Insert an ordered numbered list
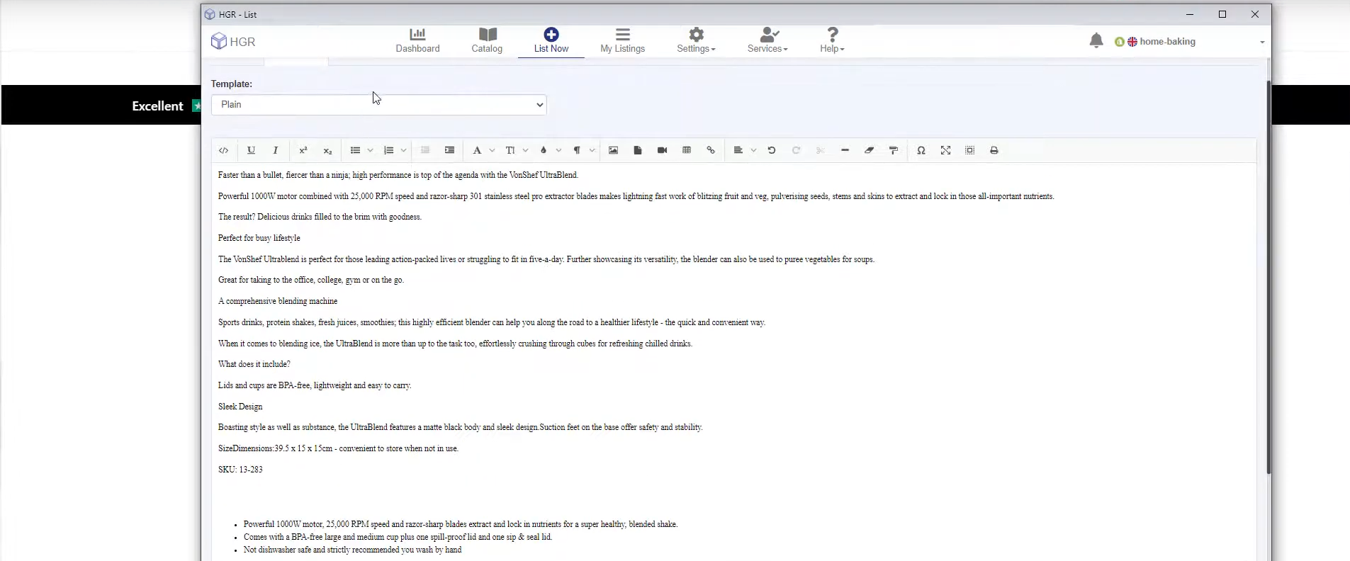This screenshot has height=561, width=1350. 388,150
